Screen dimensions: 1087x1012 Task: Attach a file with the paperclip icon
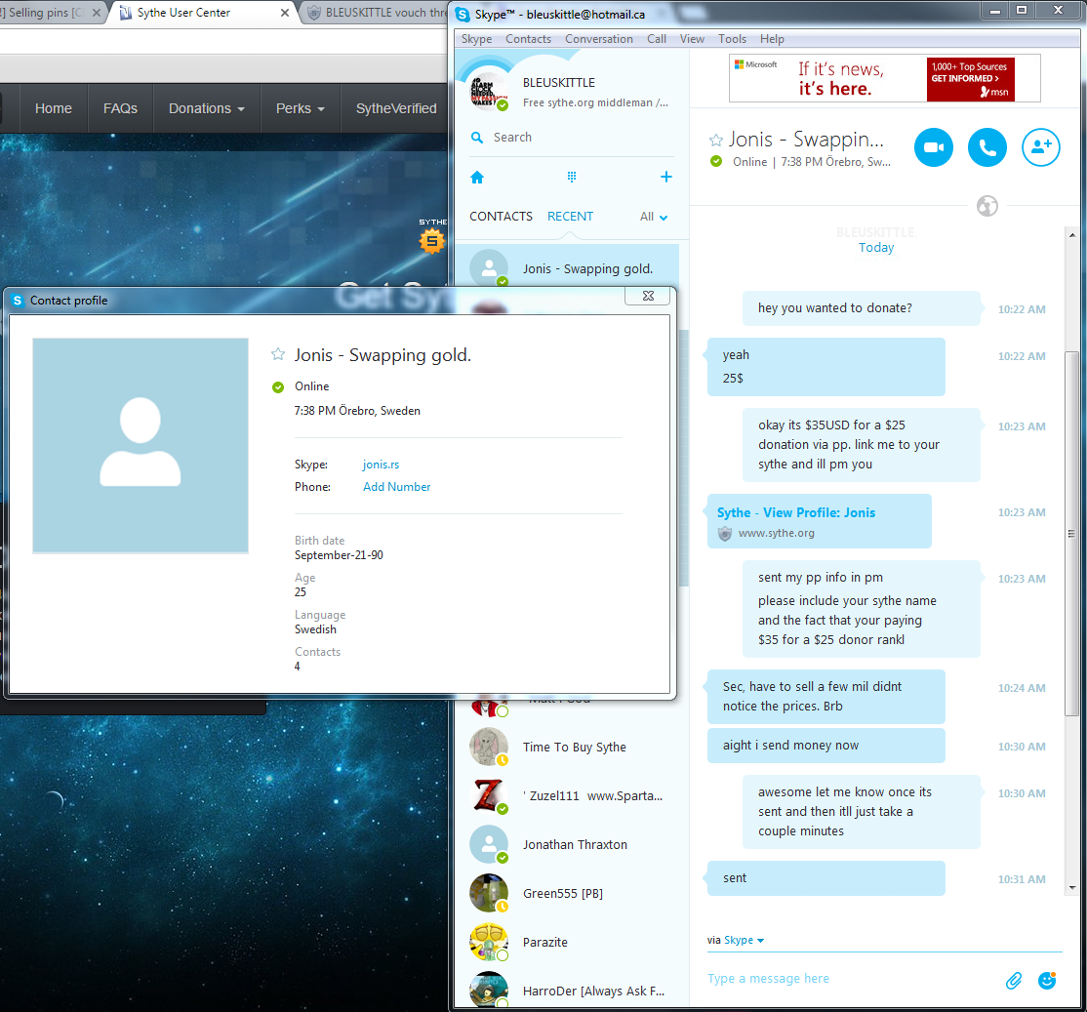1014,980
